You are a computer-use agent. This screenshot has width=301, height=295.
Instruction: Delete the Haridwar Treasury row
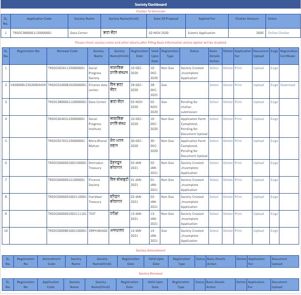point(228,197)
